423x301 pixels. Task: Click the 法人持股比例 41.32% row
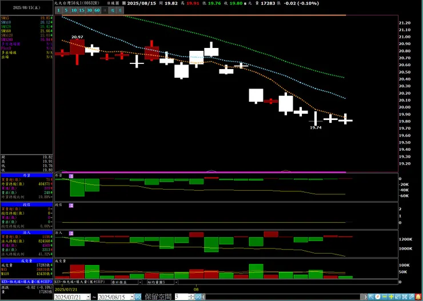[x=27, y=254]
